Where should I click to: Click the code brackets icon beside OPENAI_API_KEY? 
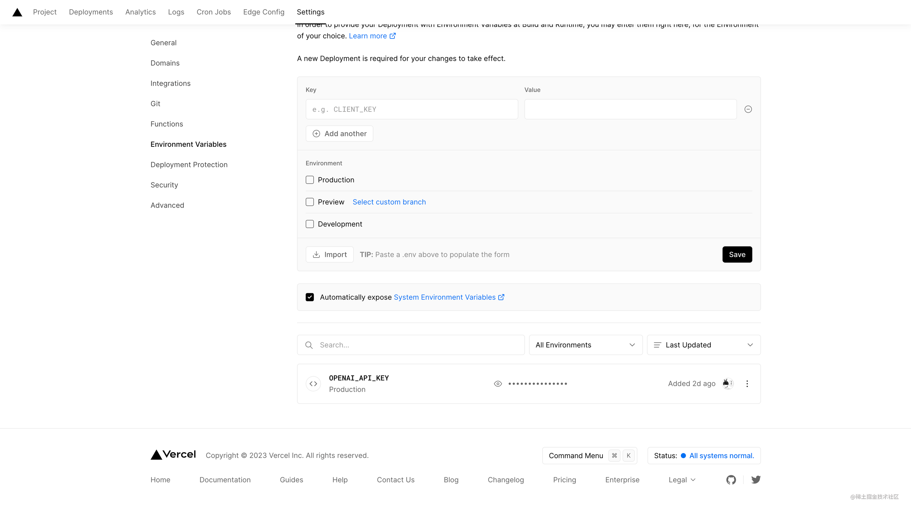click(x=313, y=384)
